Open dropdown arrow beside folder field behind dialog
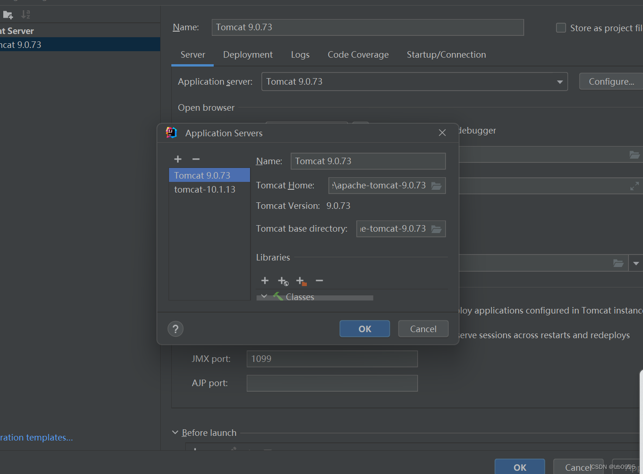This screenshot has height=474, width=643. coord(636,263)
